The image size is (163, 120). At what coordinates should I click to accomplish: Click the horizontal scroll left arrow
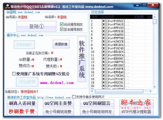[x=92, y=91]
